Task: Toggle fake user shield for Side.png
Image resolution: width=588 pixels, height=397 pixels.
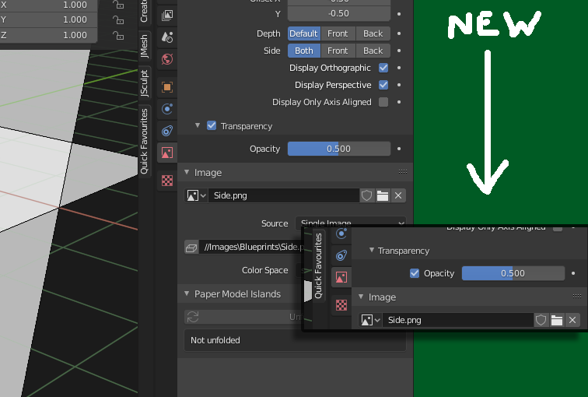Action: [367, 195]
